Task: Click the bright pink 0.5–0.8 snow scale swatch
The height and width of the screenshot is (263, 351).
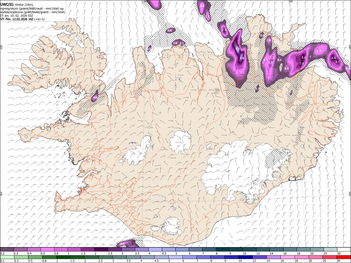Action: click(x=47, y=250)
